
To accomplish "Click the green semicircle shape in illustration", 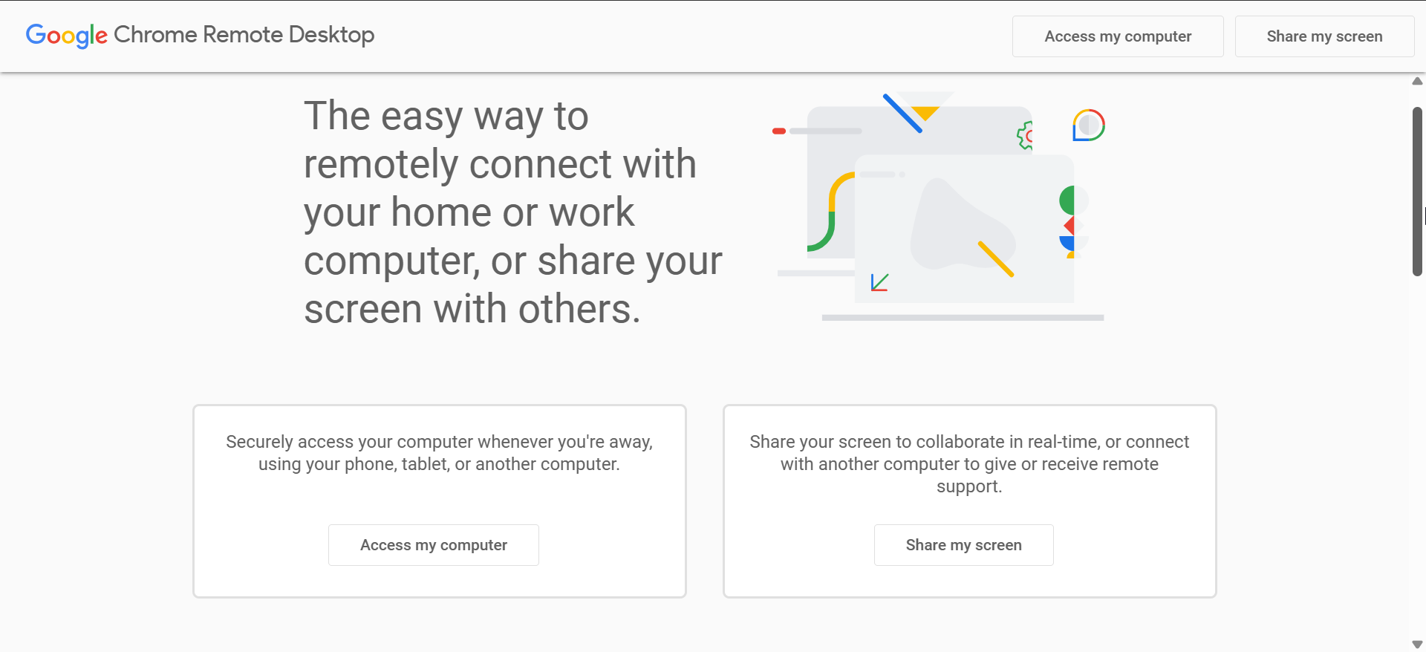I will pyautogui.click(x=1067, y=201).
